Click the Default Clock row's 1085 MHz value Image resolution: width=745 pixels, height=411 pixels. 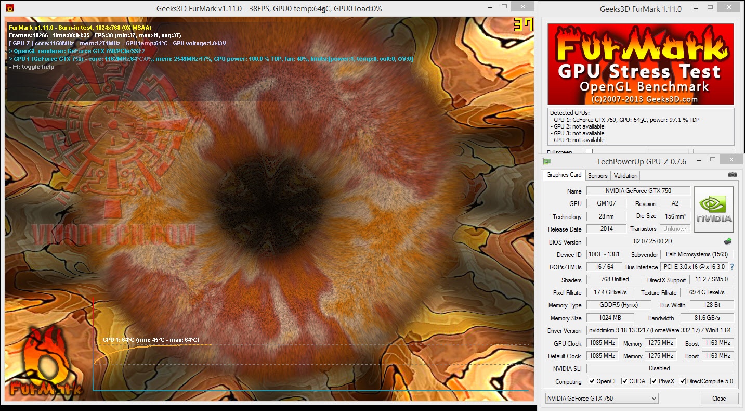[603, 356]
